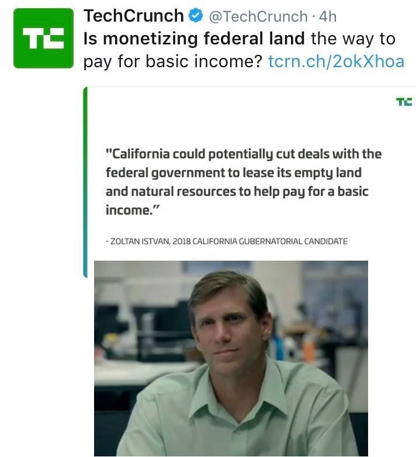
Task: Click "the way to" in tweet text
Action: (353, 39)
